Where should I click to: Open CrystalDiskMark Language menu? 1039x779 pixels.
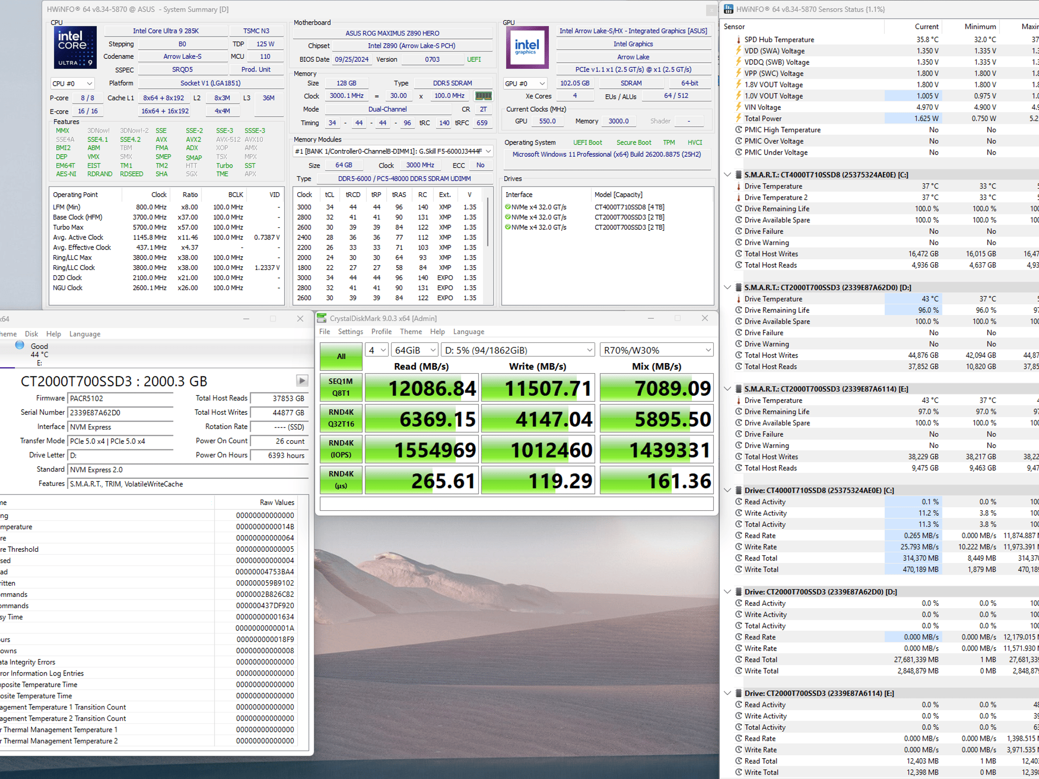[x=469, y=332]
